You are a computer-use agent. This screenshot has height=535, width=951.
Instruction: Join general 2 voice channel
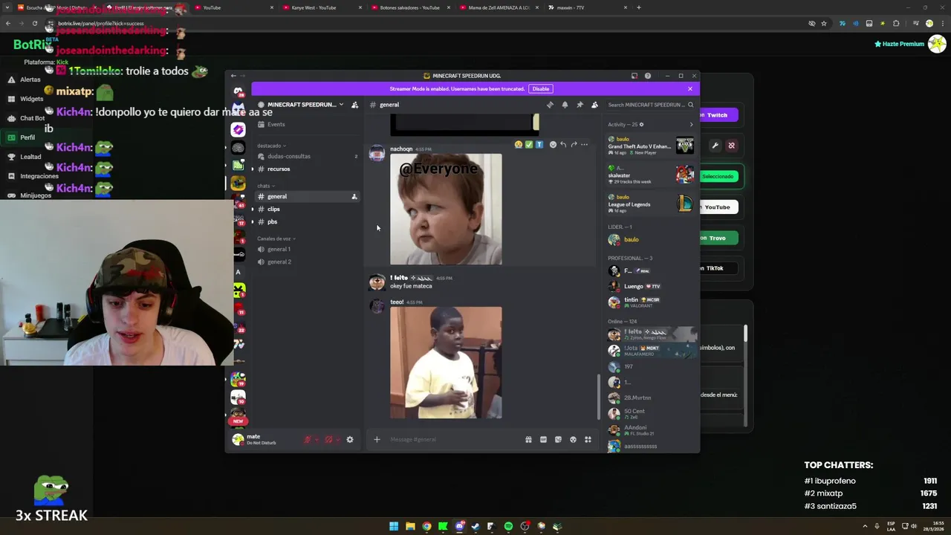307,262
